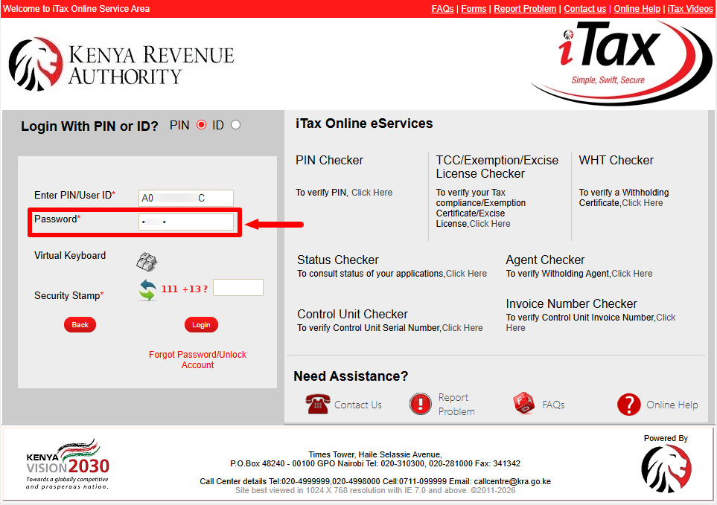Focus the Enter PIN/User ID field
This screenshot has width=717, height=505.
coord(185,198)
